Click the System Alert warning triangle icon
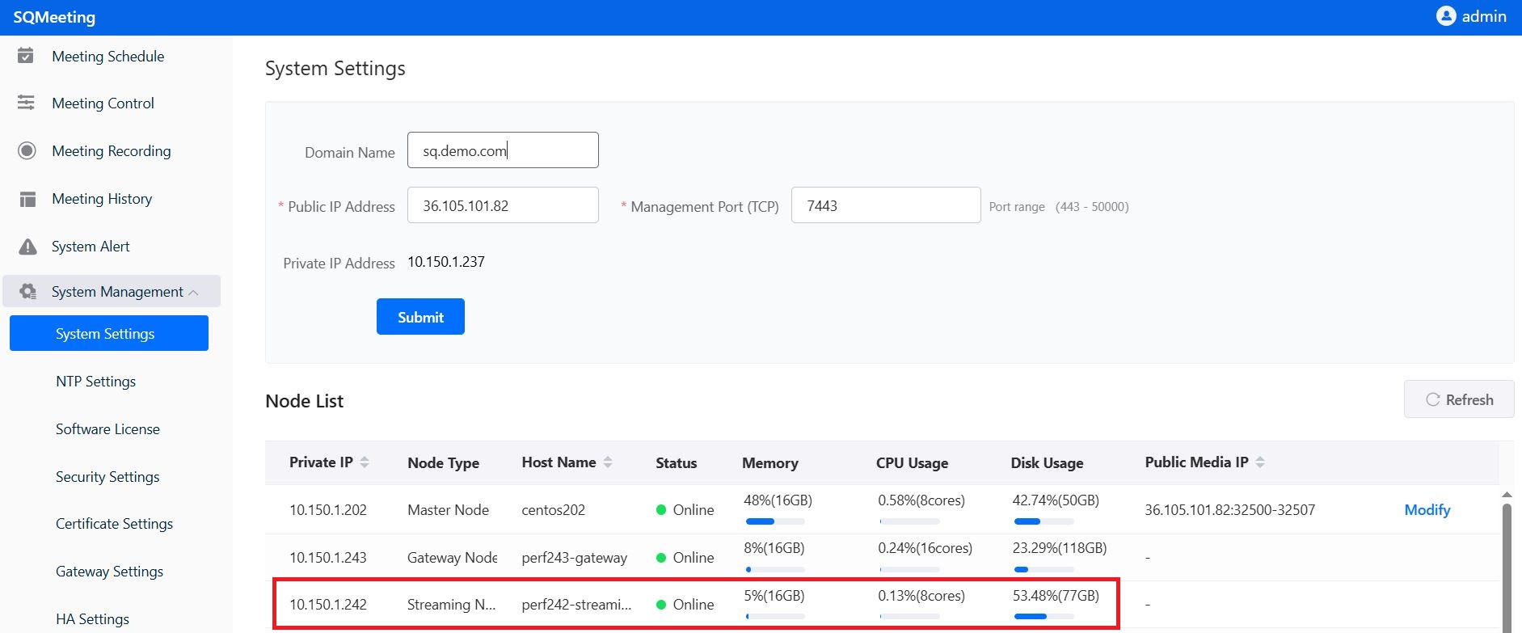1522x633 pixels. point(27,247)
